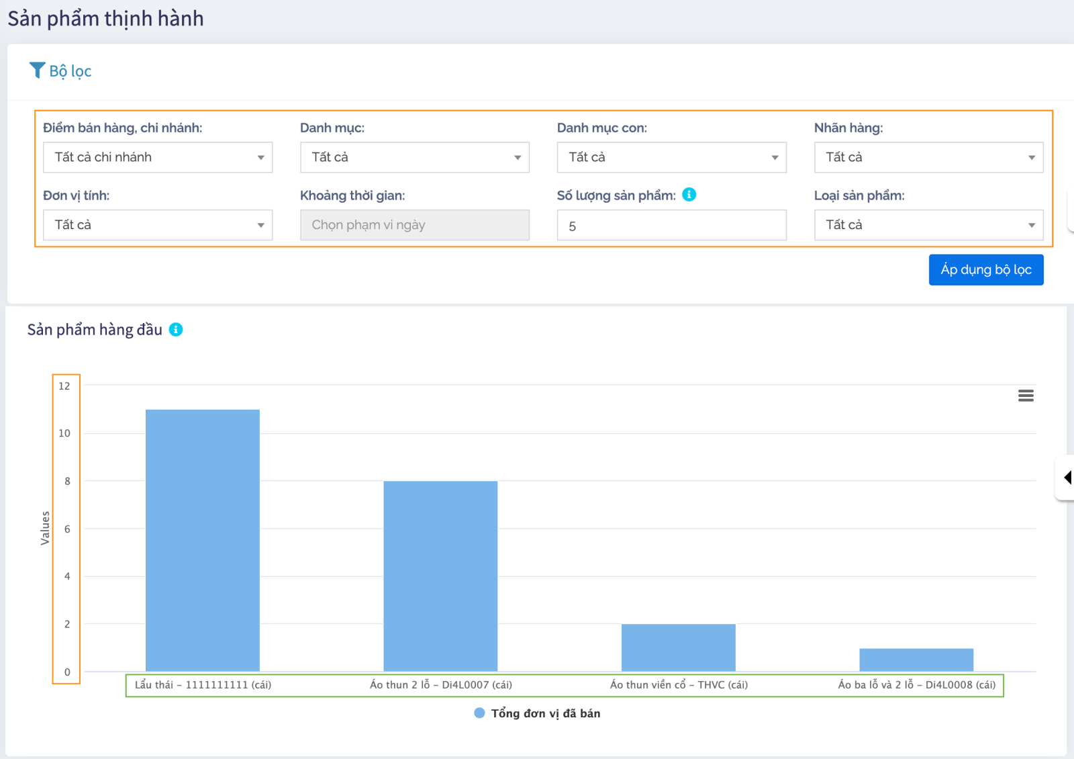
Task: Select the Đơn vị tính dropdown
Action: tap(158, 225)
